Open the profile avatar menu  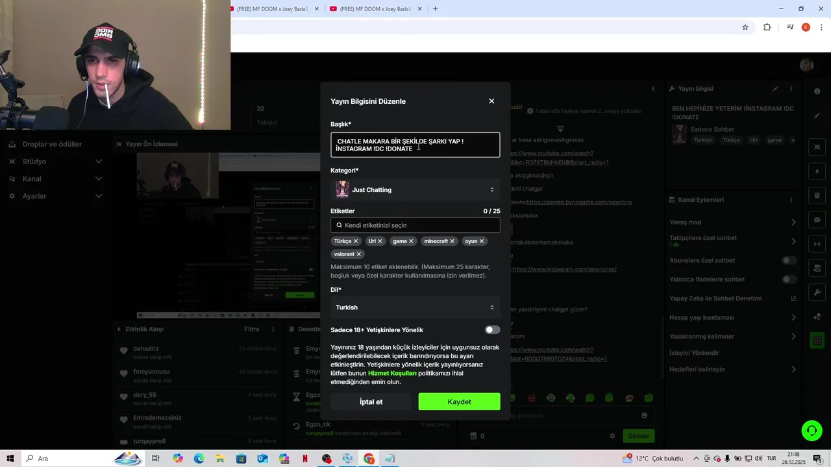click(807, 65)
